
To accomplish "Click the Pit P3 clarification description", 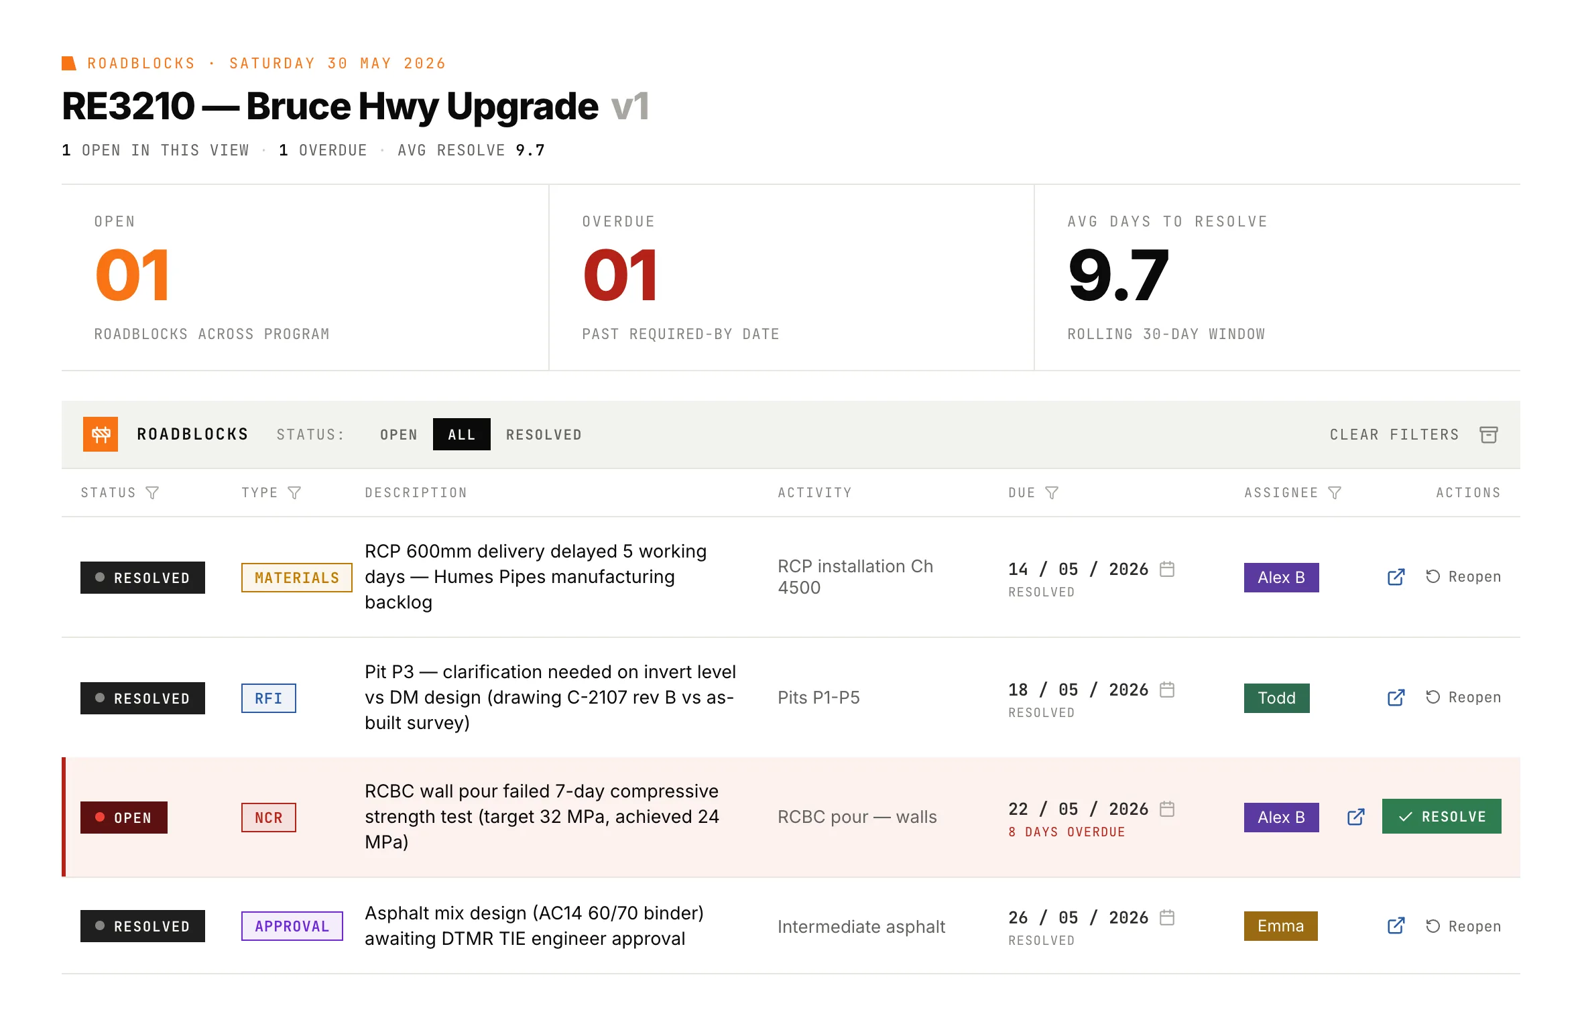I will tap(550, 698).
